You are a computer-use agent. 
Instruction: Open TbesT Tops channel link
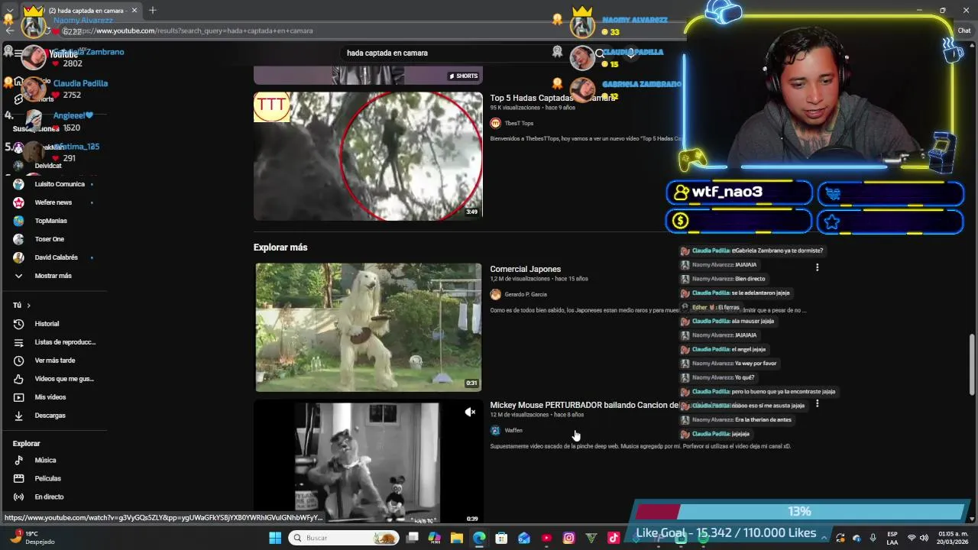519,123
